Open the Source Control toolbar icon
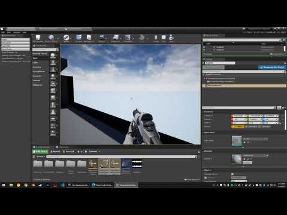 point(51,38)
